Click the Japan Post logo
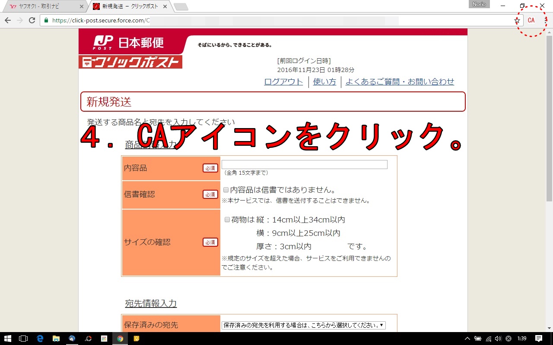This screenshot has height=345, width=553. coord(129,42)
